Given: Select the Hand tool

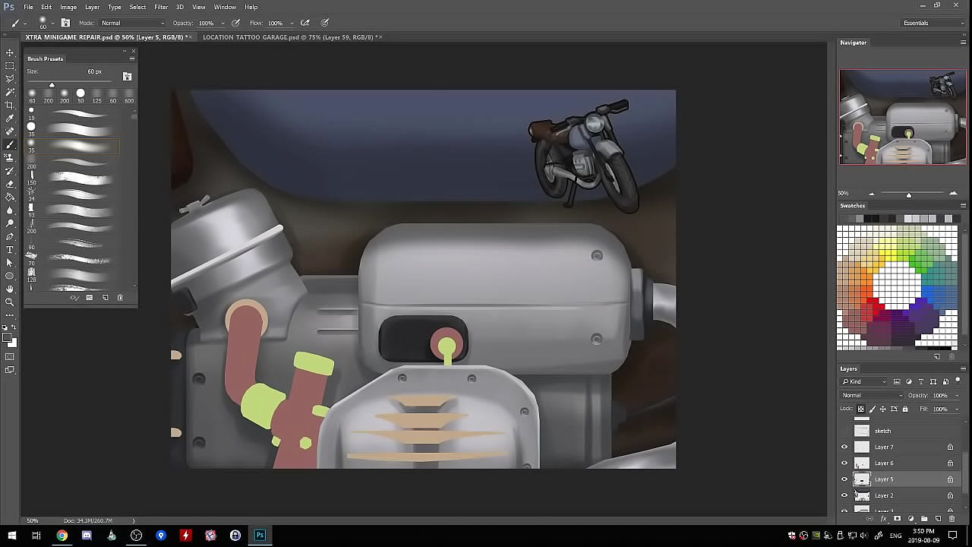Looking at the screenshot, I should pyautogui.click(x=10, y=289).
